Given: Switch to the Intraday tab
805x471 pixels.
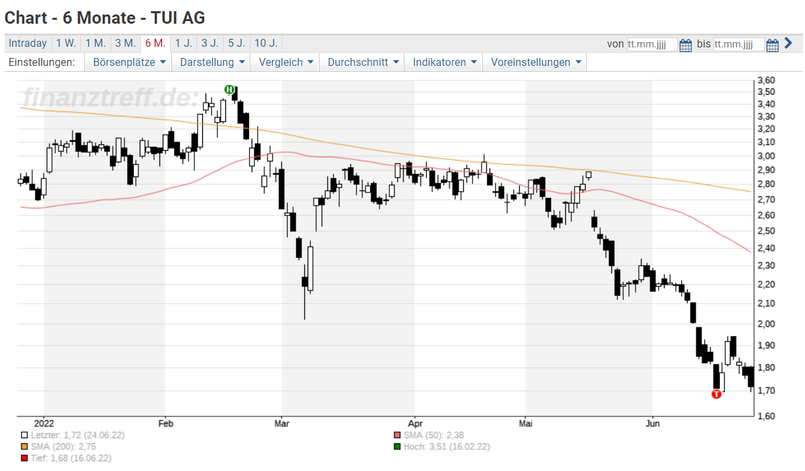Looking at the screenshot, I should 28,43.
